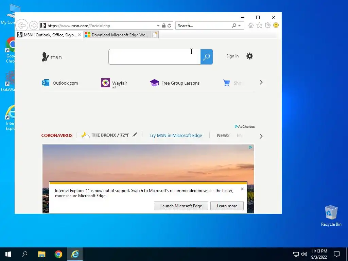Select the Google Chrome desktop shortcut
Viewport: 348px width, 261px height.
[x=10, y=51]
